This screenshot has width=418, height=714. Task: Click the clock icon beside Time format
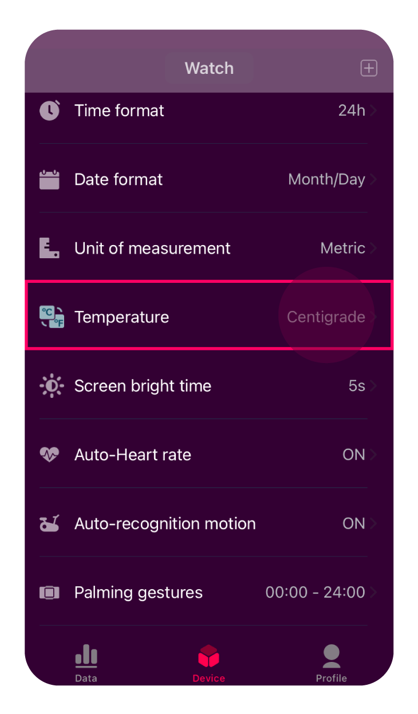coord(49,110)
